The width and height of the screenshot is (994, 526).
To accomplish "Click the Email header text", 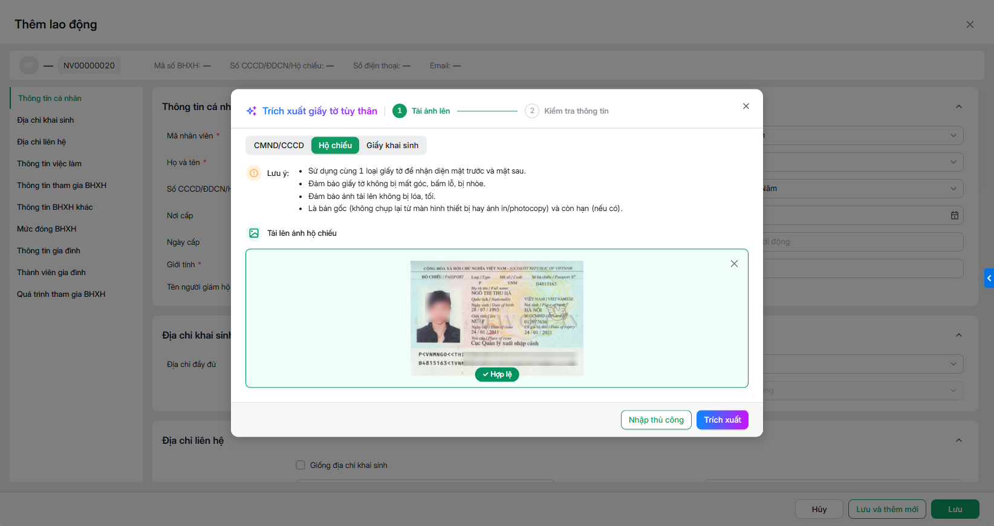I will (x=445, y=66).
